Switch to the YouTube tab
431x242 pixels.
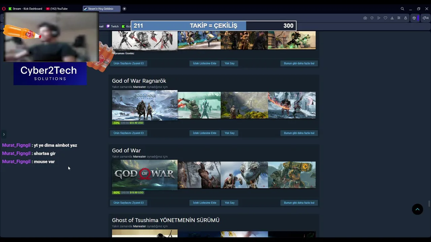pyautogui.click(x=57, y=9)
